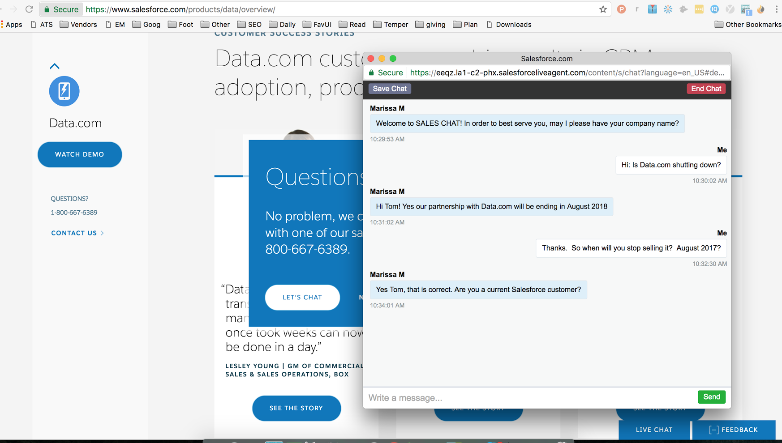Click the LET'S CHAT button
The height and width of the screenshot is (443, 782).
[x=302, y=297]
